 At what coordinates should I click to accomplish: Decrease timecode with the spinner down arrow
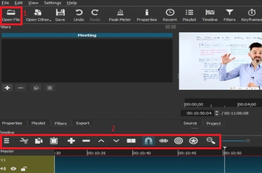point(216,115)
